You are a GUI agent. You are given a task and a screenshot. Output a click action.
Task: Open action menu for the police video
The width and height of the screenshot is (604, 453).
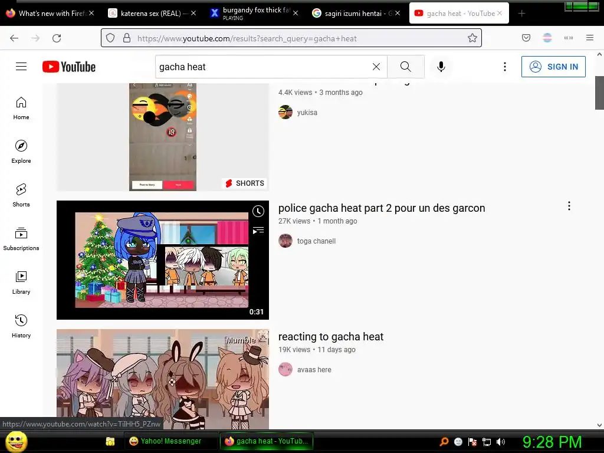click(x=569, y=206)
